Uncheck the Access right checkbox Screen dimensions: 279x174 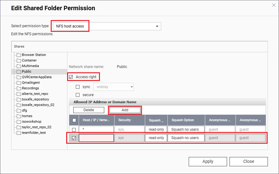point(71,77)
